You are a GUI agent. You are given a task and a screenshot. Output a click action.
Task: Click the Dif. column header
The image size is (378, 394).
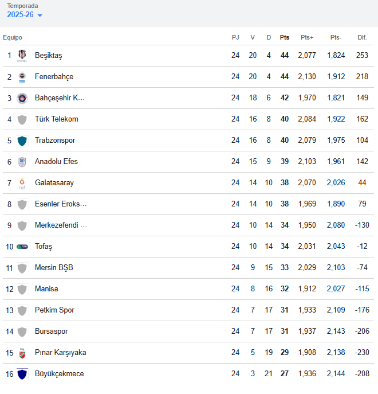point(361,37)
